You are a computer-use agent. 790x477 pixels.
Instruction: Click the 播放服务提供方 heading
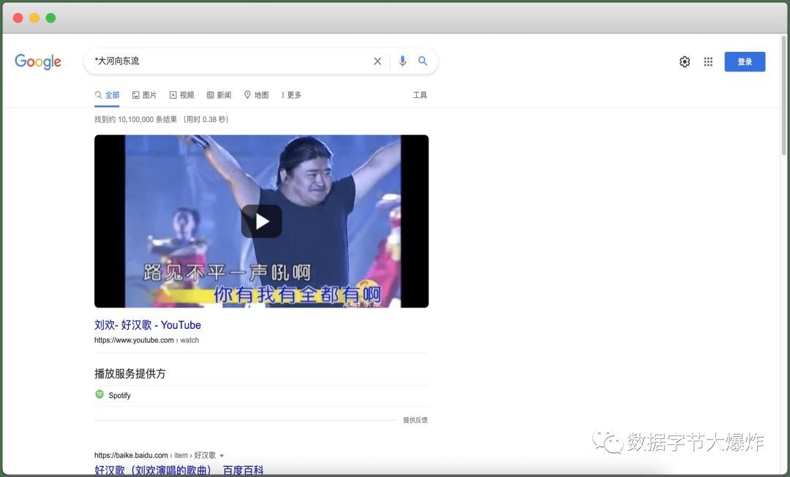pos(130,374)
